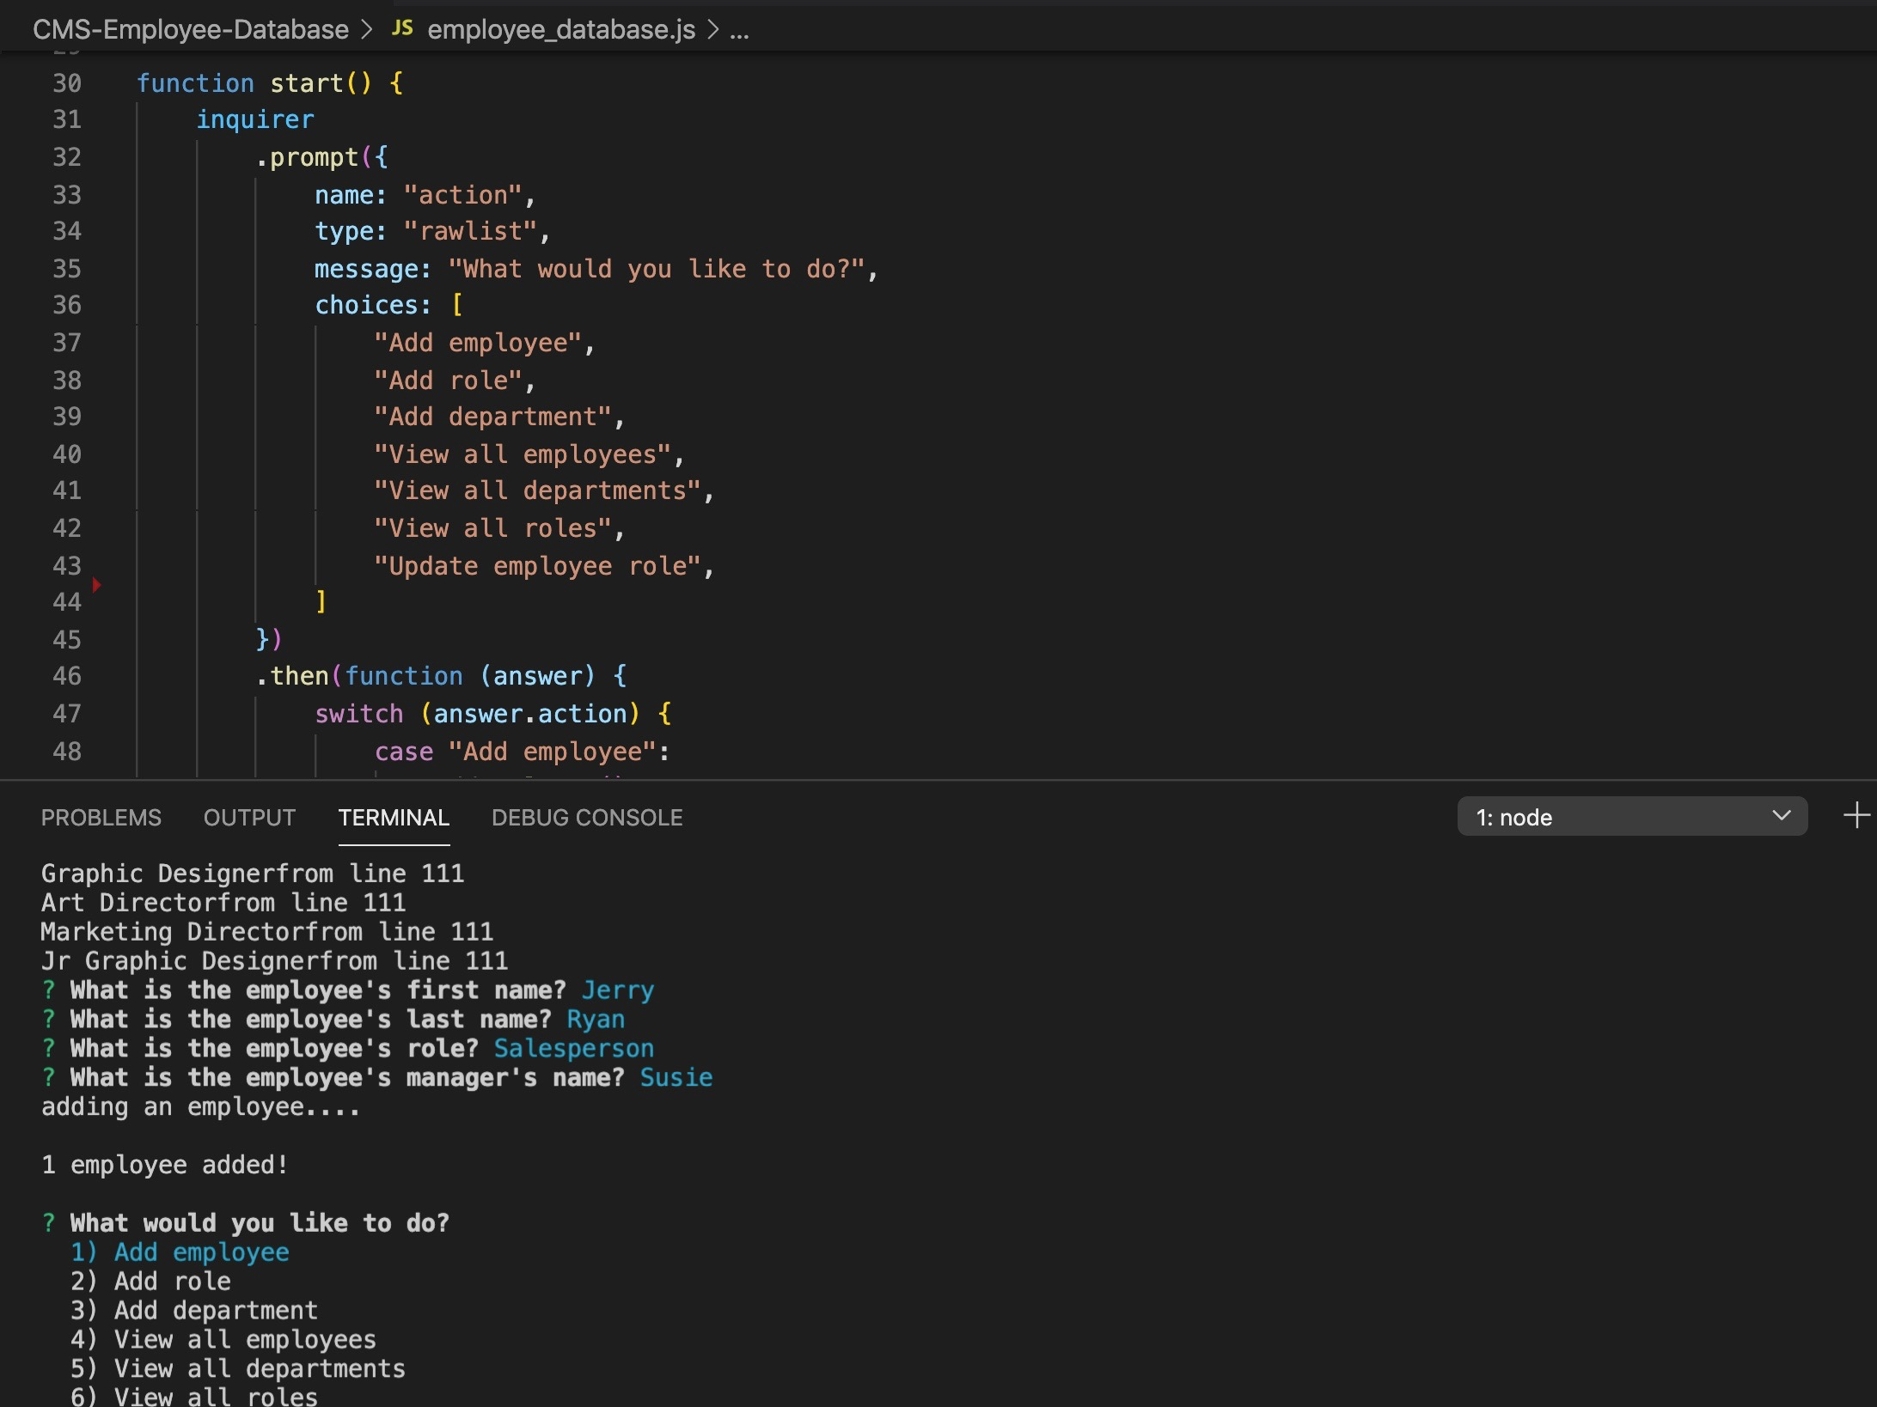Switch to the PROBLEMS tab
The width and height of the screenshot is (1877, 1407).
click(101, 817)
